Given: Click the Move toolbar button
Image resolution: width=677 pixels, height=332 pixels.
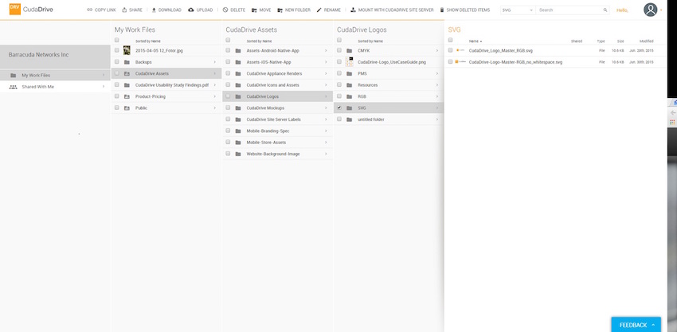Looking at the screenshot, I should pyautogui.click(x=260, y=10).
